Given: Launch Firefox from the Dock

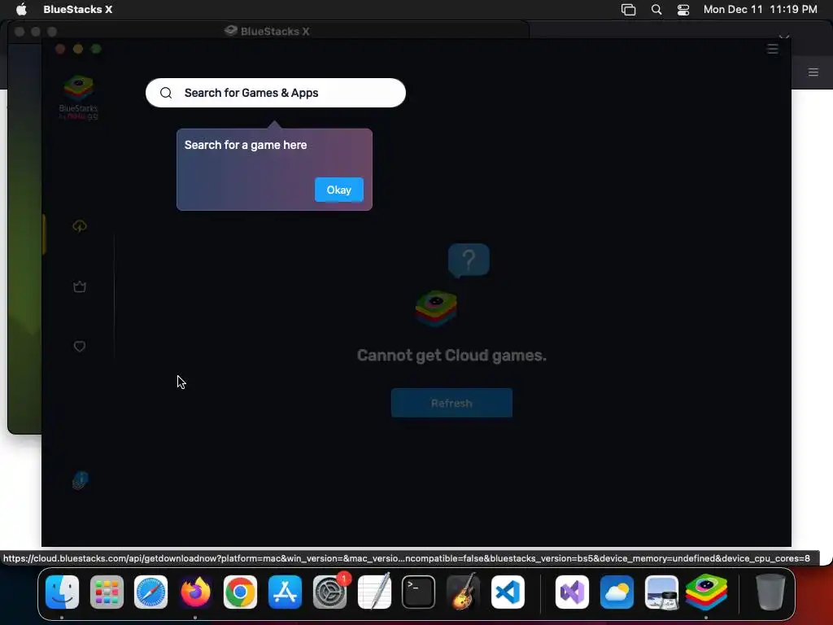Looking at the screenshot, I should click(195, 592).
